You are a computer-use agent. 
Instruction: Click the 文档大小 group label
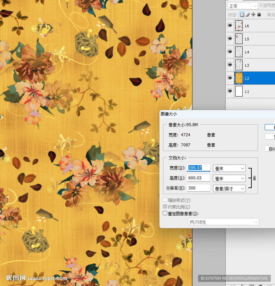pos(177,158)
